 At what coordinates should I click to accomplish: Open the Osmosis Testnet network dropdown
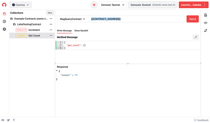pos(113,5)
